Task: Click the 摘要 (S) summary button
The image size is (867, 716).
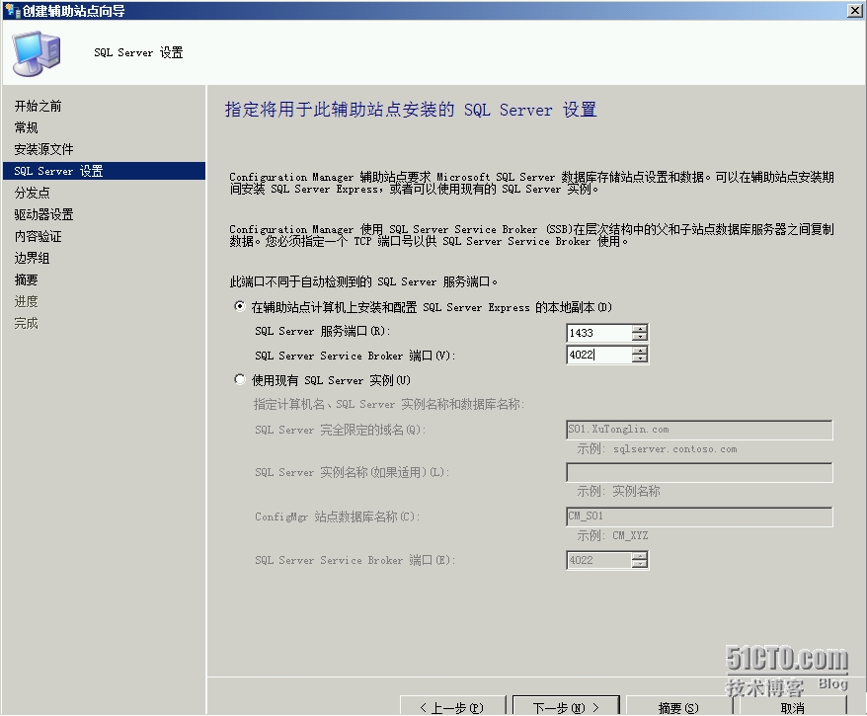Action: [679, 706]
